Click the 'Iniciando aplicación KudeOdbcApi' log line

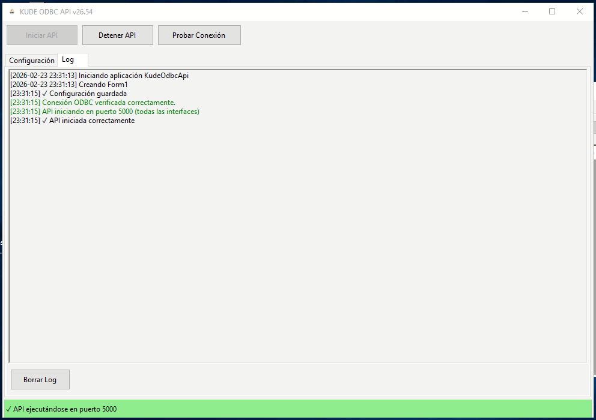tap(99, 76)
